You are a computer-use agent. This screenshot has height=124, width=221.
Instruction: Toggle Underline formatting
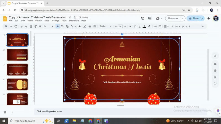click(x=140, y=27)
